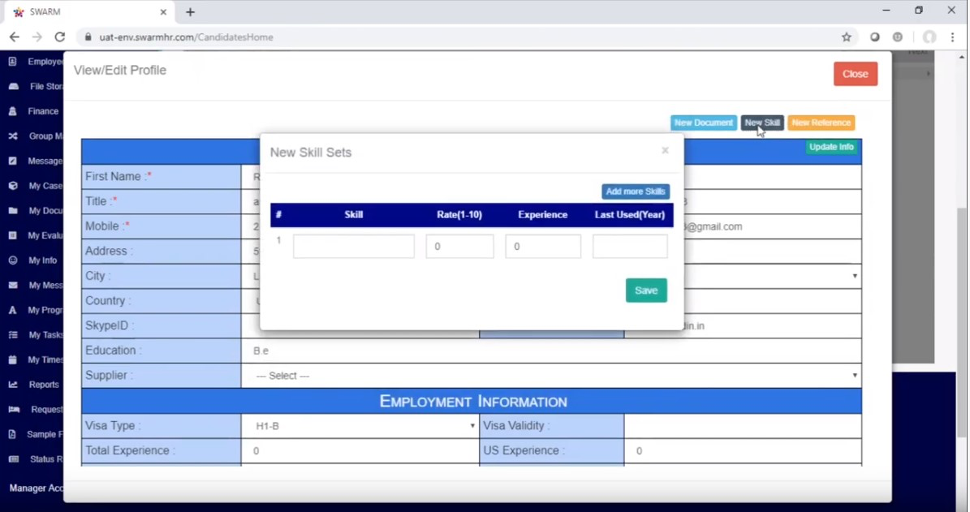Open File Storage from the sidebar icon
This screenshot has width=970, height=512.
[x=12, y=86]
